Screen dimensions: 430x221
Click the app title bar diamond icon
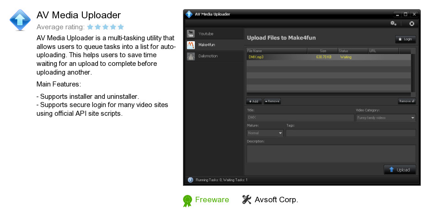[189, 14]
